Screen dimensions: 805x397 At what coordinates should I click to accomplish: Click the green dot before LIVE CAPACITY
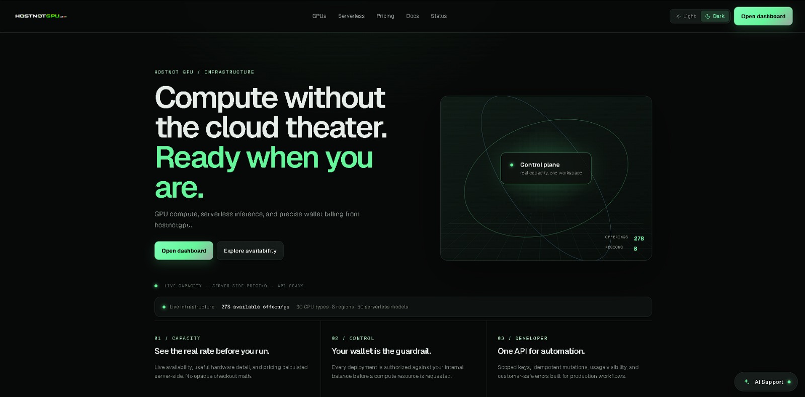(x=156, y=286)
